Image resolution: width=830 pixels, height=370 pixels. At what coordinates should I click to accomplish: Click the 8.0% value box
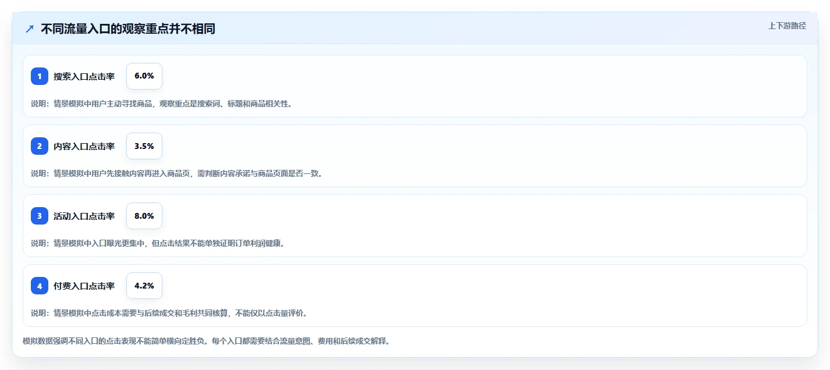pos(144,216)
